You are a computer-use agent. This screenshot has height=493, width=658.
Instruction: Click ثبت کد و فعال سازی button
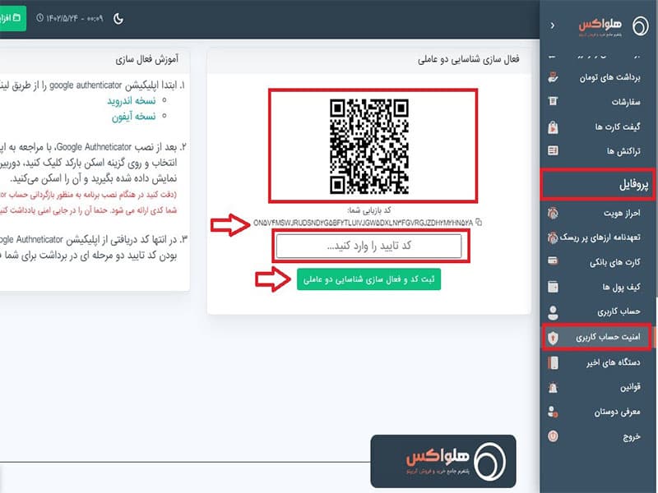368,279
